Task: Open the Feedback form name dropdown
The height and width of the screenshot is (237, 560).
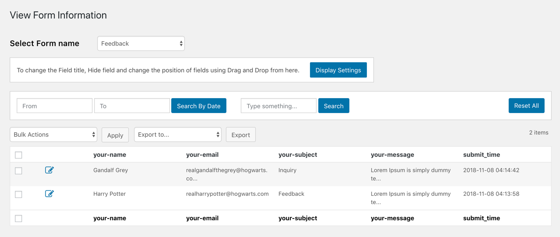Action: pyautogui.click(x=141, y=43)
